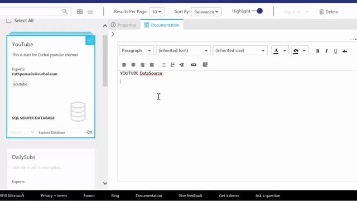The image size is (357, 201).
Task: Open the inherited font dropdown
Action: click(183, 51)
